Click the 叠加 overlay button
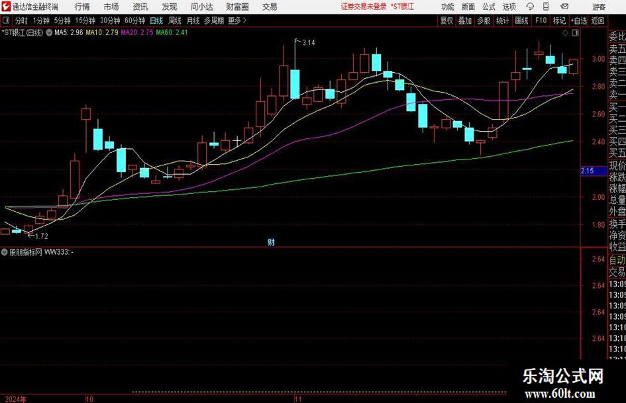The image size is (626, 403). pos(465,21)
